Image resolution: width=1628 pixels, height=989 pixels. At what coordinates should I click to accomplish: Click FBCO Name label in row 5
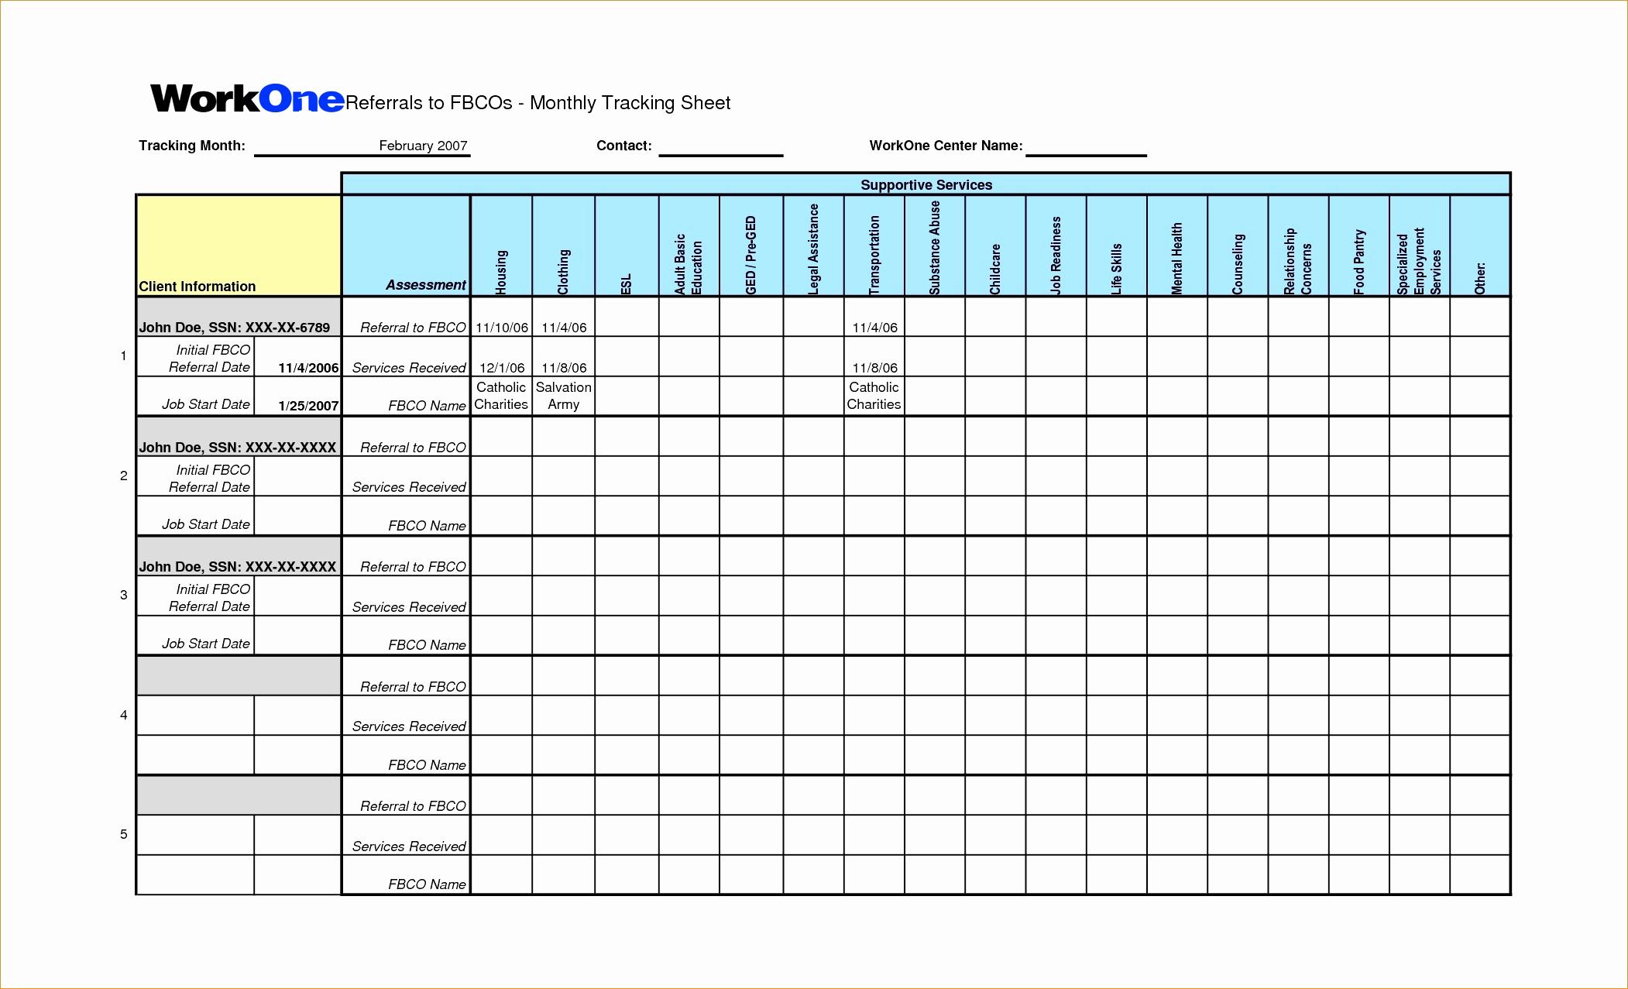click(x=425, y=883)
